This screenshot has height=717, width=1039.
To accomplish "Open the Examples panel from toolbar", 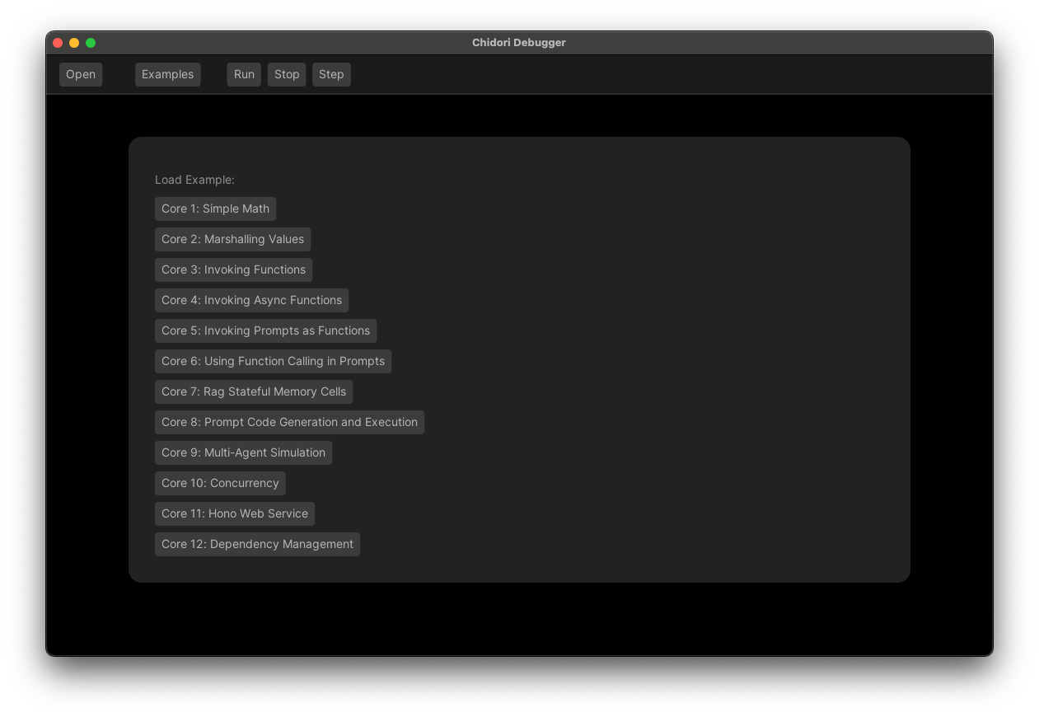I will (x=167, y=74).
